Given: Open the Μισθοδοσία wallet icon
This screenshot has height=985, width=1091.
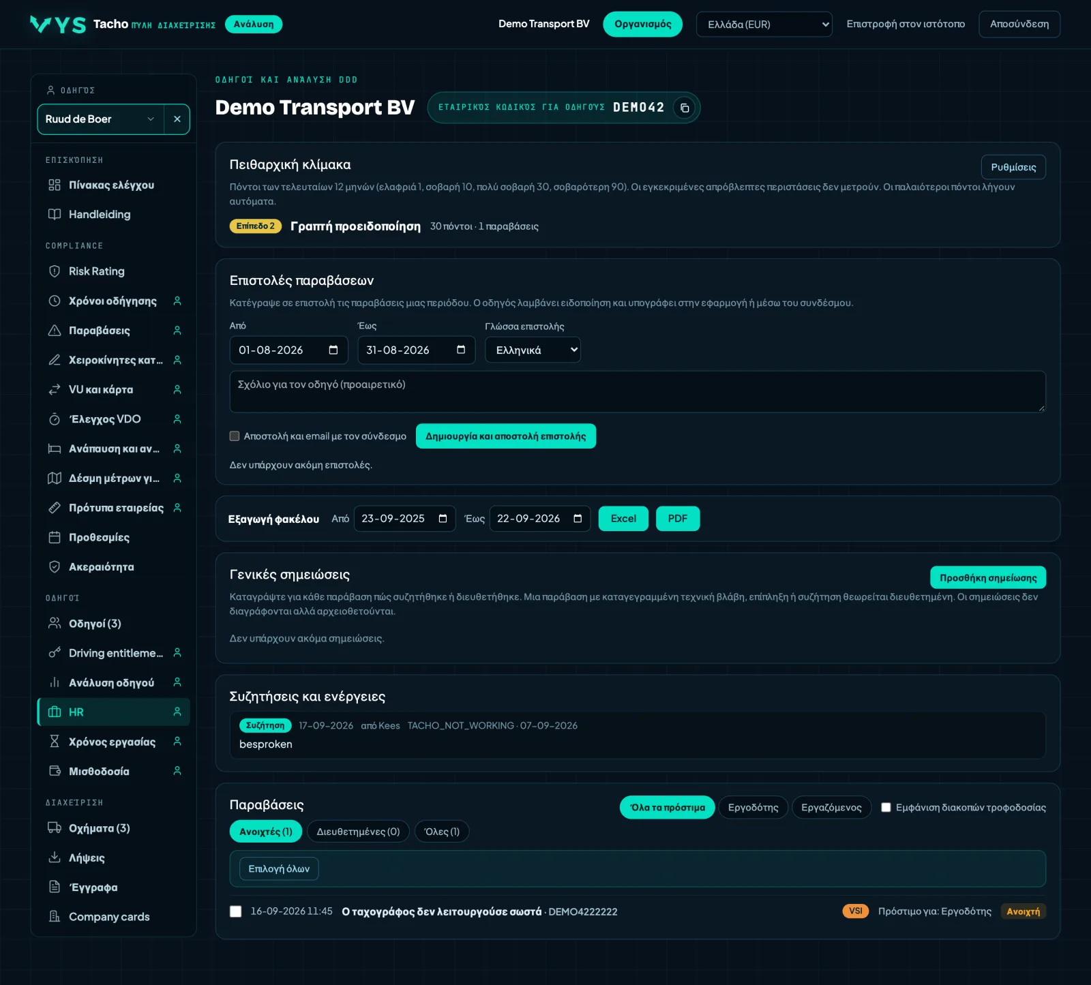Looking at the screenshot, I should coord(55,771).
